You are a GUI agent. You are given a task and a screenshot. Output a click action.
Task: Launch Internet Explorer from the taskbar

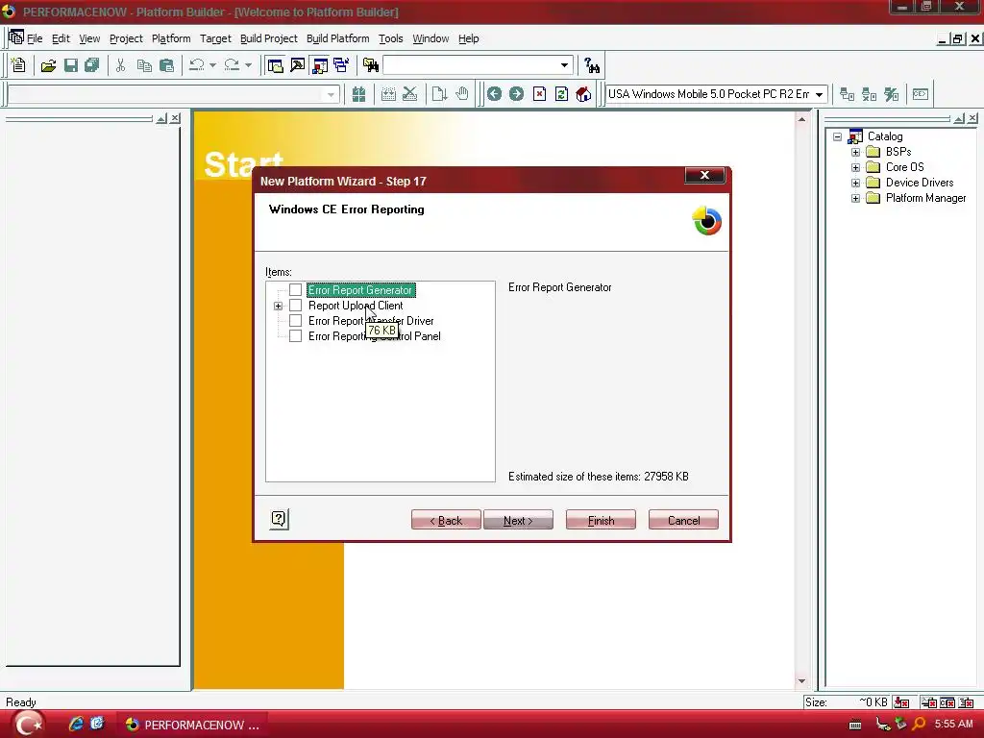pyautogui.click(x=76, y=725)
